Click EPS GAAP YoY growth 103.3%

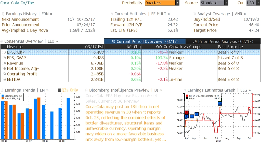tap(161, 58)
